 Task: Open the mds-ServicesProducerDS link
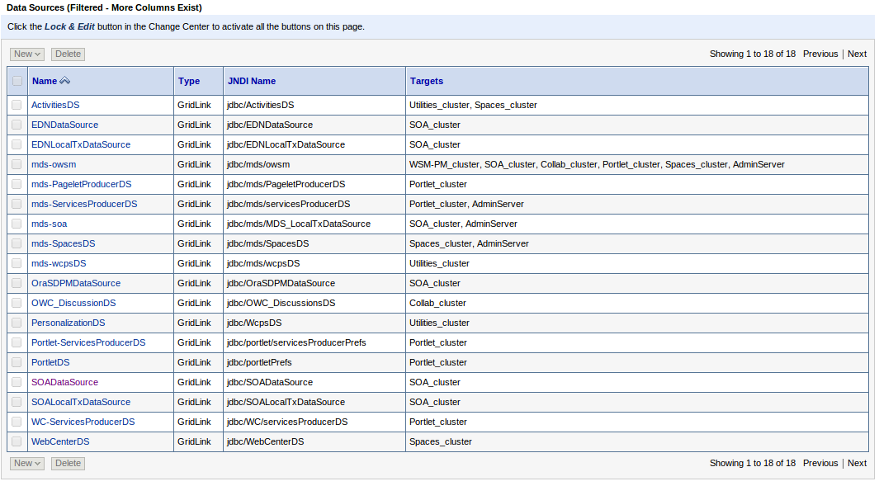pos(84,204)
